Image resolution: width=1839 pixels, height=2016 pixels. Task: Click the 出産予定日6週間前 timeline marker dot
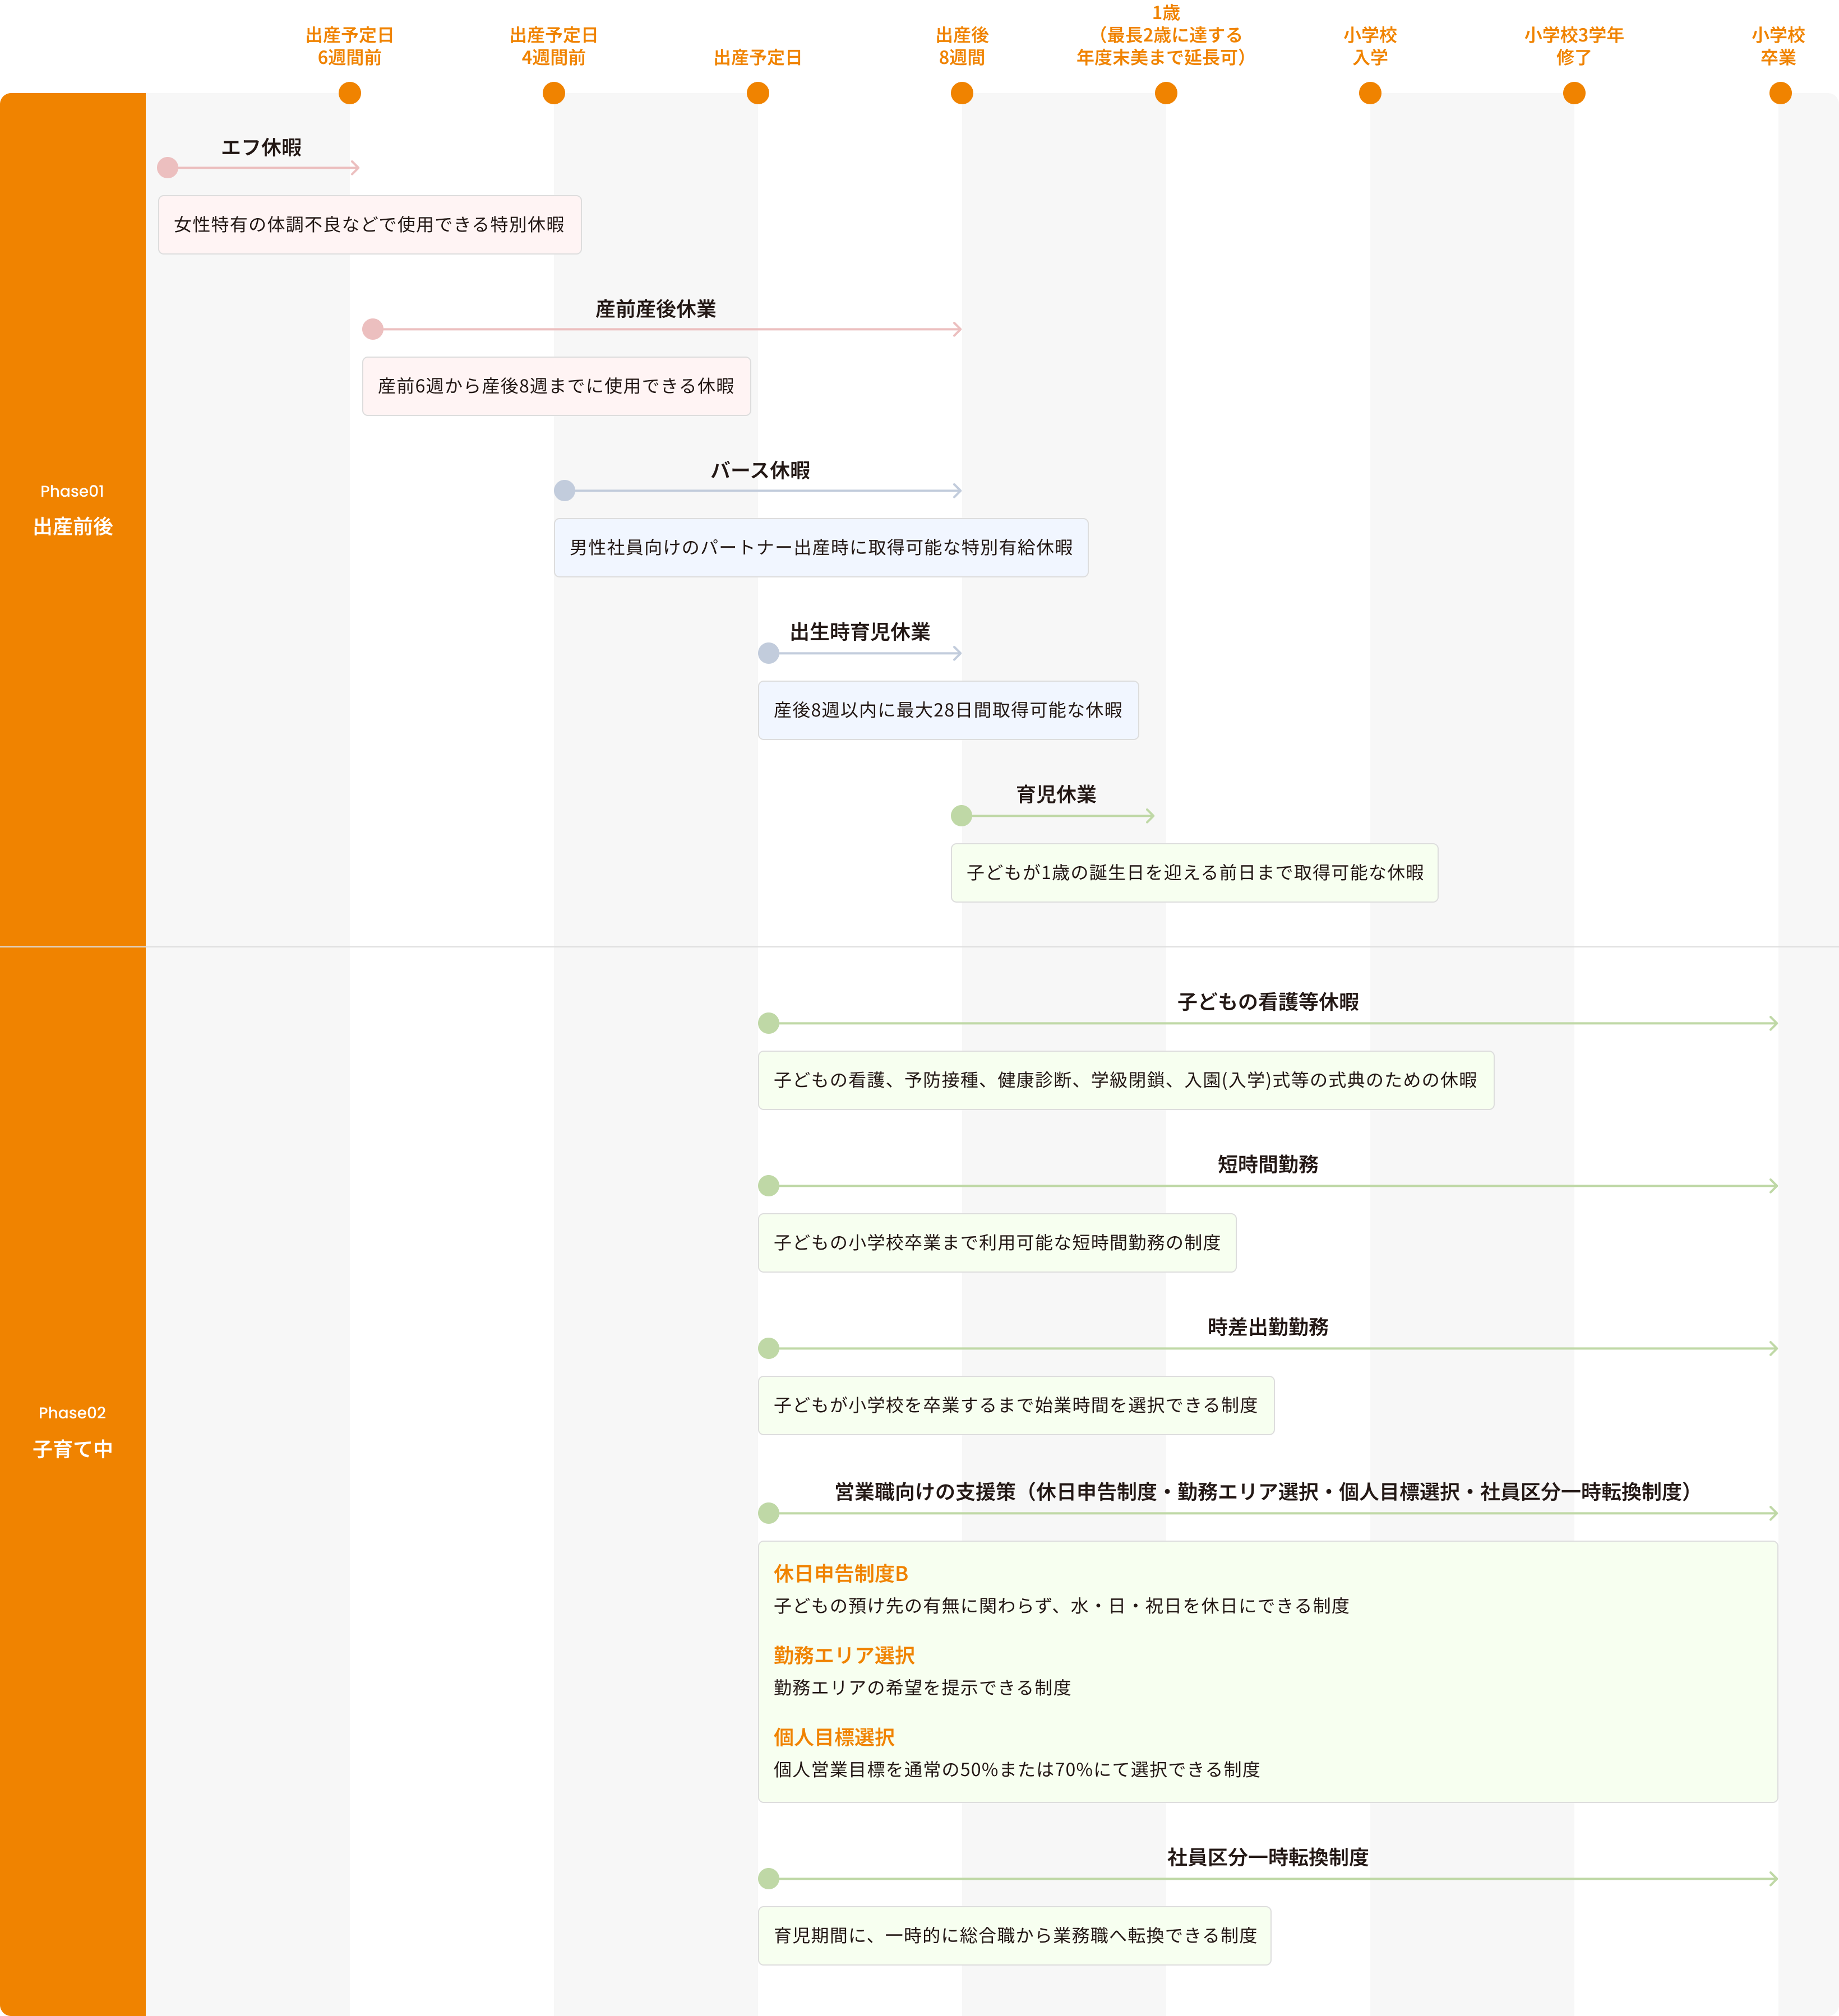[349, 93]
